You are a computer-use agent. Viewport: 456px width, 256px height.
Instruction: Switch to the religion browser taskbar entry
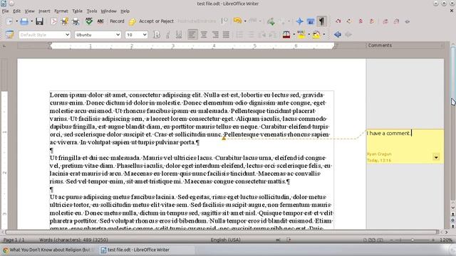[x=50, y=250]
